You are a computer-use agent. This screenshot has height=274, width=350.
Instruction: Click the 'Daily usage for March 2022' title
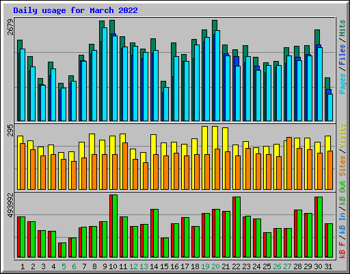click(75, 10)
